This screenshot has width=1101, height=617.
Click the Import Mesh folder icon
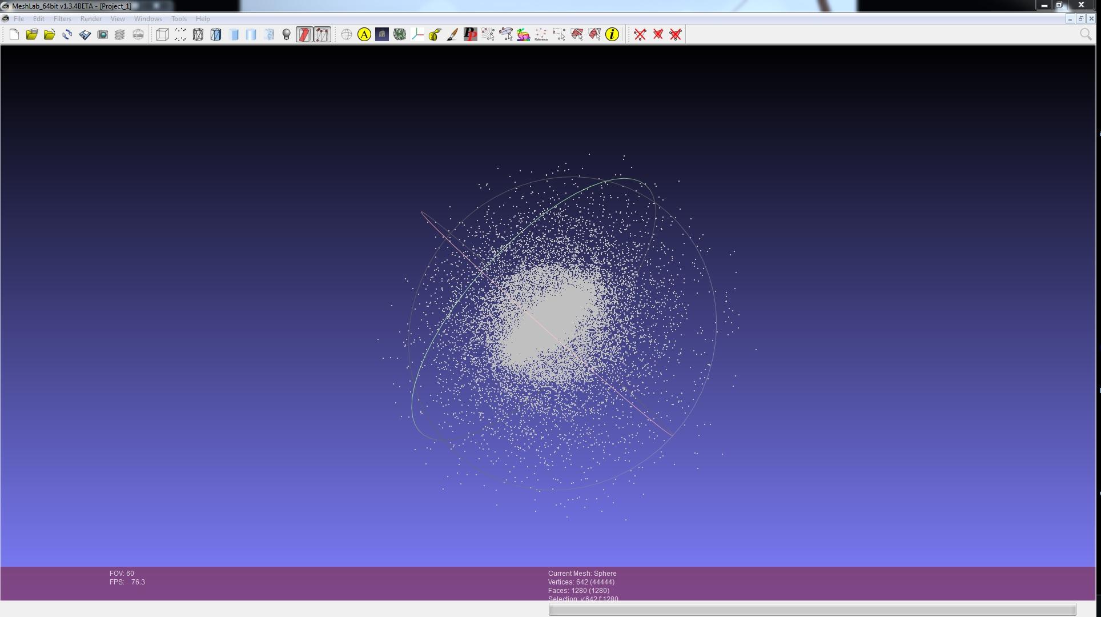[50, 35]
